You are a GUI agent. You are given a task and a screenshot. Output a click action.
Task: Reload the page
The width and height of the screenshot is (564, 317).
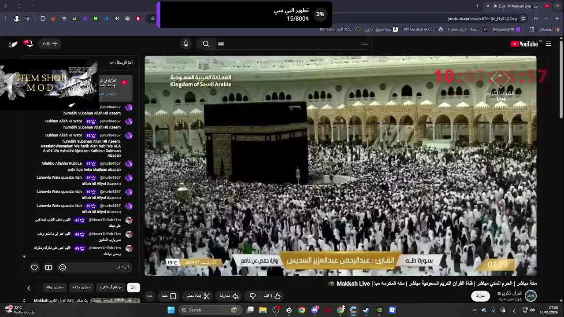pos(535,18)
